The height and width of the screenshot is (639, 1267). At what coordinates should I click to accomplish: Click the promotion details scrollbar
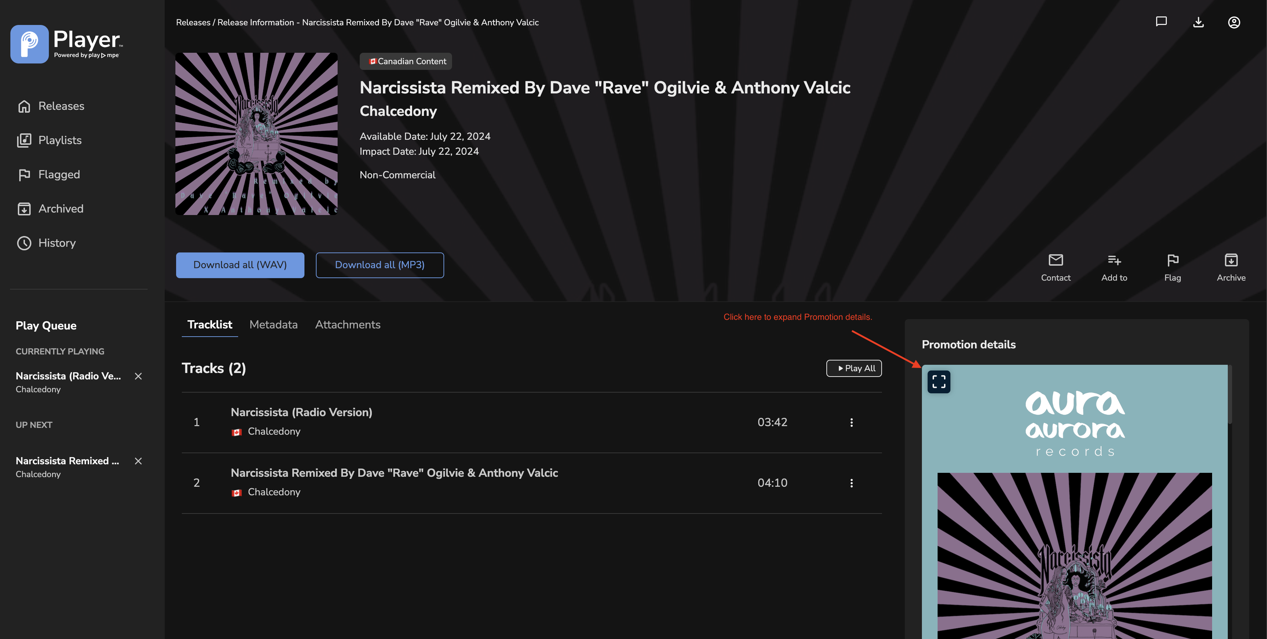pyautogui.click(x=1230, y=394)
